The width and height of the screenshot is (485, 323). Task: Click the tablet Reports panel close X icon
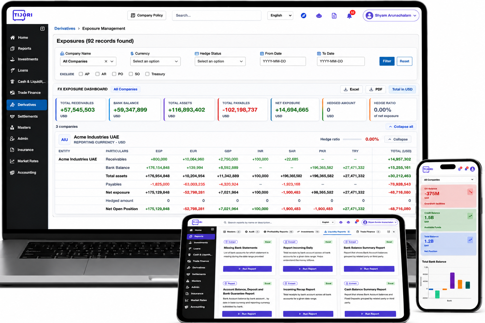(394, 232)
